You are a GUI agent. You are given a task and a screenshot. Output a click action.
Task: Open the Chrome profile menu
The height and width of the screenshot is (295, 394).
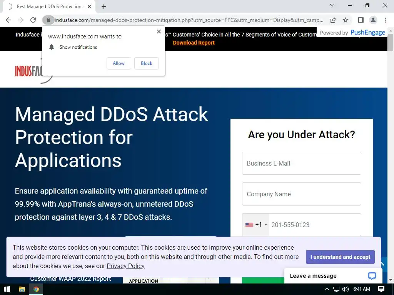coord(373,20)
